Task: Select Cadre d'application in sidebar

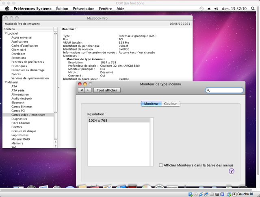Action: click(24, 46)
